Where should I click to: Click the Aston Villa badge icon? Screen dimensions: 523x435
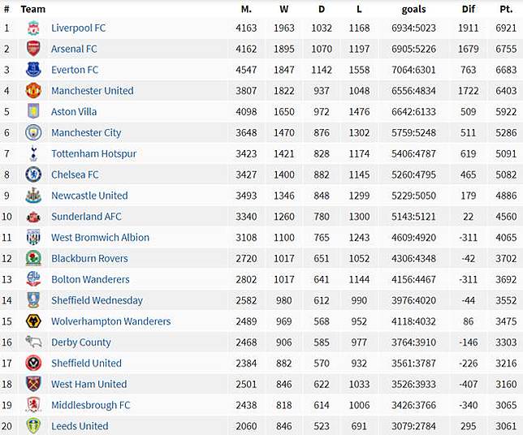[33, 112]
